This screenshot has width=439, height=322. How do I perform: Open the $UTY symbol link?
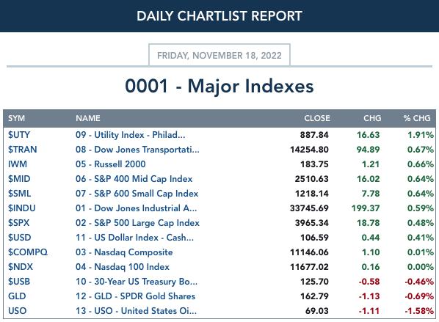click(x=19, y=135)
